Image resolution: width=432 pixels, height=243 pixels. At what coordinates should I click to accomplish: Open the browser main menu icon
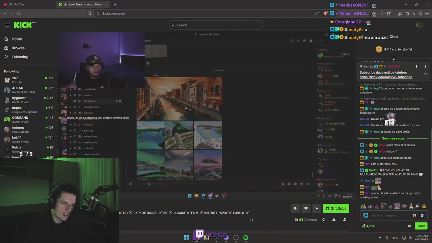coord(427,13)
